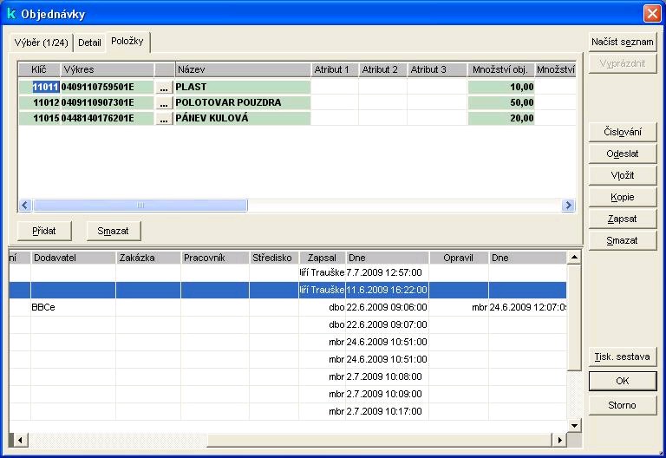Click the Atribut 3 column header

pos(437,69)
